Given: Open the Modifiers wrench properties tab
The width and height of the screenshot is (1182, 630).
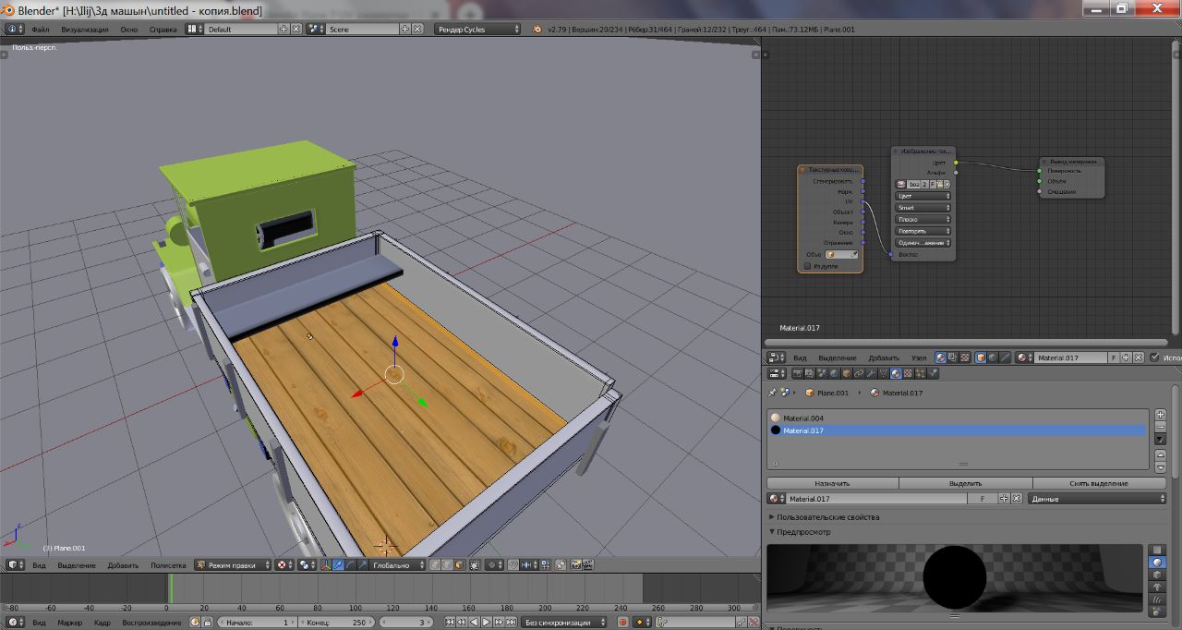Looking at the screenshot, I should coord(871,373).
